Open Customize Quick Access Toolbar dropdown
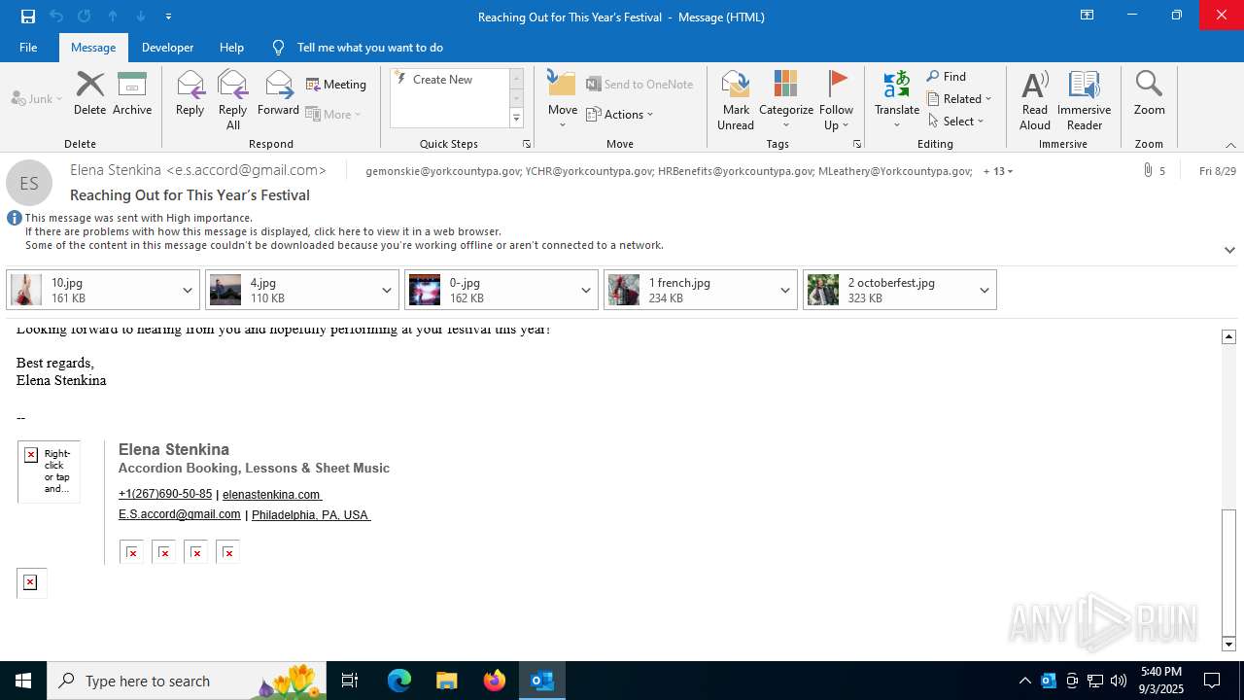 (169, 17)
